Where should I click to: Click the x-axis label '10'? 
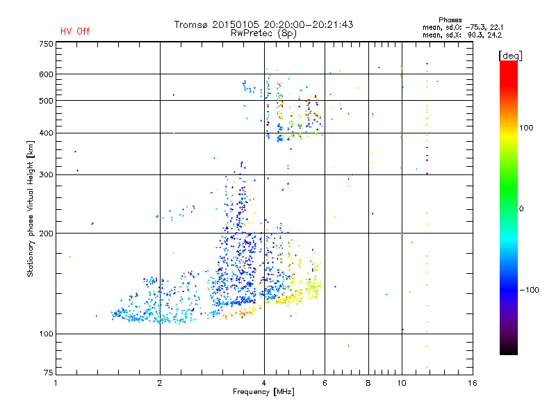pyautogui.click(x=402, y=383)
